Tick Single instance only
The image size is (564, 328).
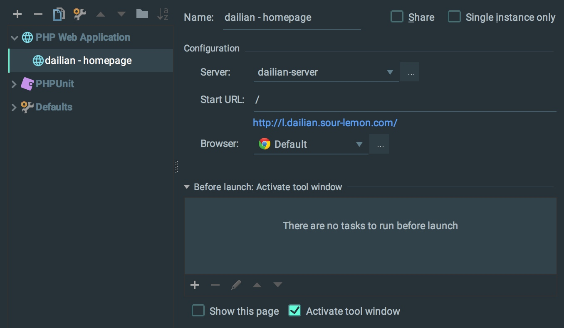[454, 17]
